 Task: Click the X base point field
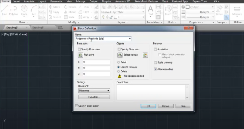click(x=97, y=62)
